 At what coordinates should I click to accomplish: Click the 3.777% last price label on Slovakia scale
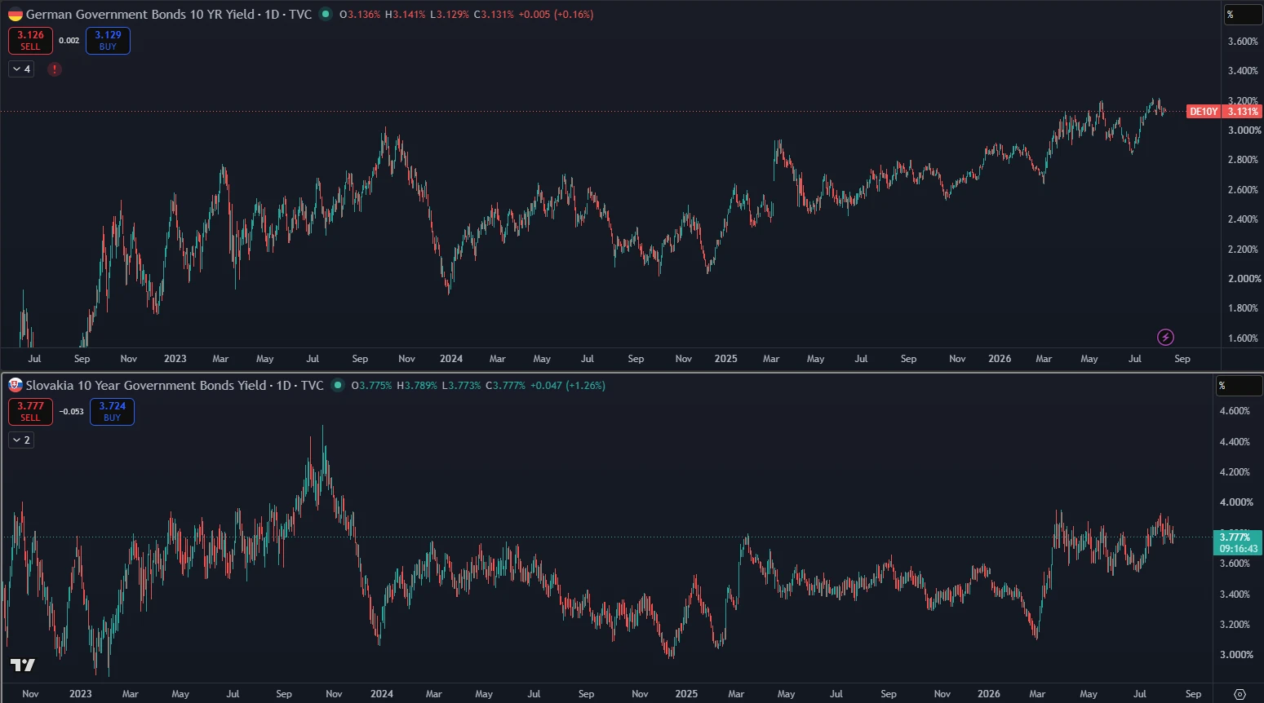click(x=1235, y=537)
